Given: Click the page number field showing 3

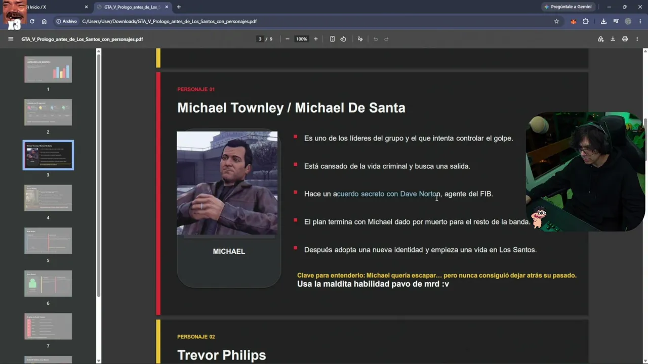Looking at the screenshot, I should point(260,39).
